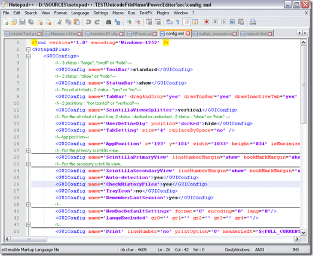This screenshot has height=256, width=313.
Task: Click the Print toolbar icon
Action: tap(253, 21)
